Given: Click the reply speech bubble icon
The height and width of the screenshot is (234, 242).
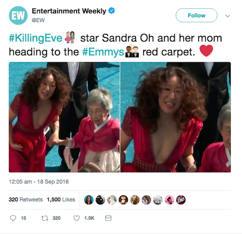Looking at the screenshot, I should click(x=13, y=218).
